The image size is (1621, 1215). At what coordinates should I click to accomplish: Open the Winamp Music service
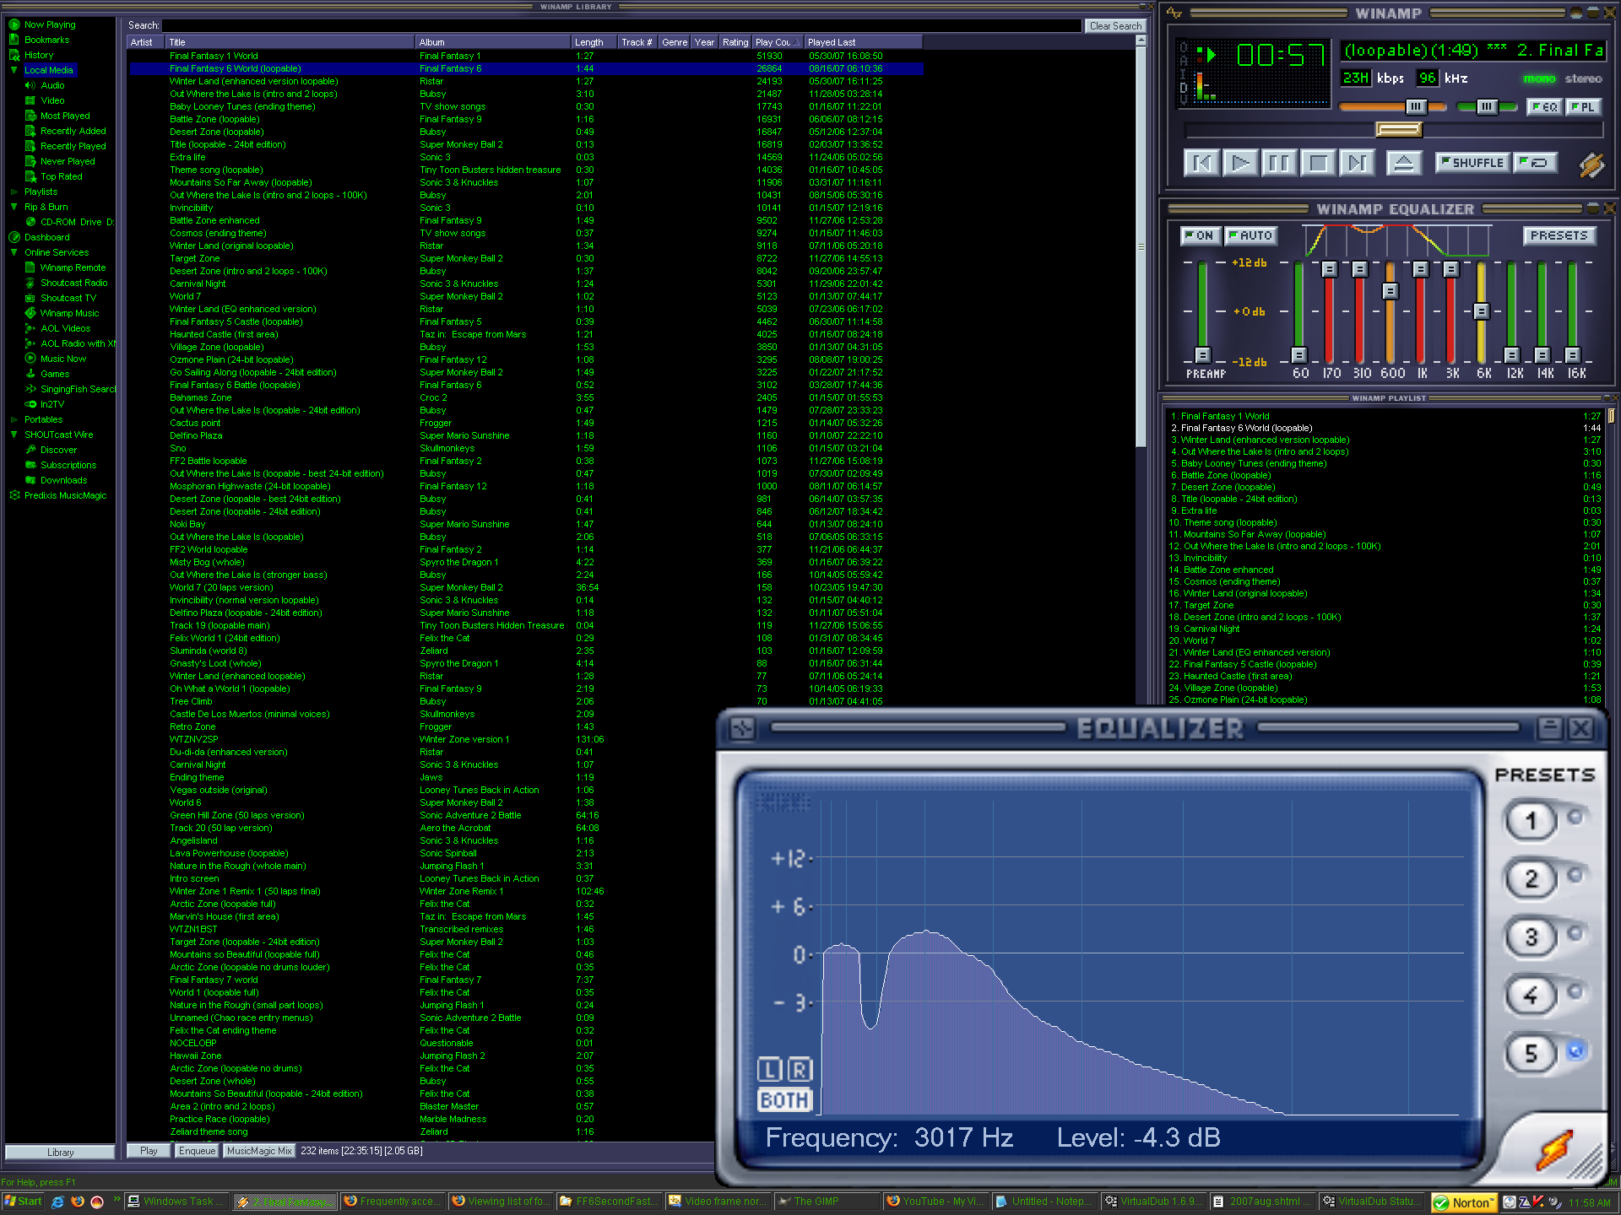69,313
